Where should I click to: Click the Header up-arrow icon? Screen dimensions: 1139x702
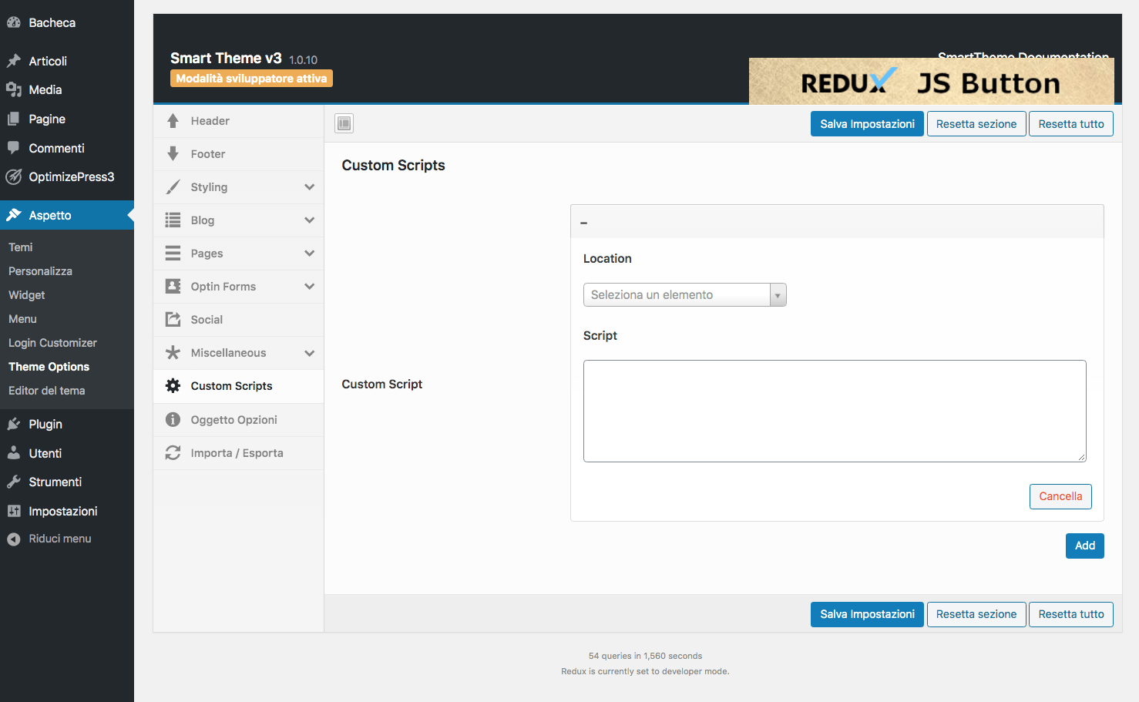click(x=173, y=121)
